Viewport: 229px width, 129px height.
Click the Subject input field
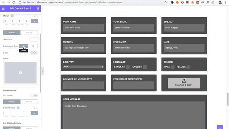click(x=184, y=28)
